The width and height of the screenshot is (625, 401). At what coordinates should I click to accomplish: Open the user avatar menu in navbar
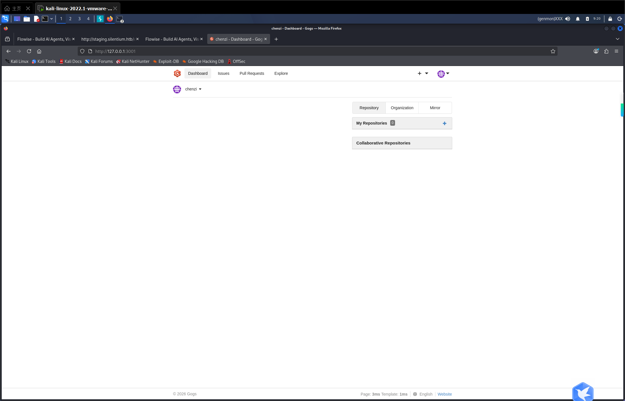[443, 74]
